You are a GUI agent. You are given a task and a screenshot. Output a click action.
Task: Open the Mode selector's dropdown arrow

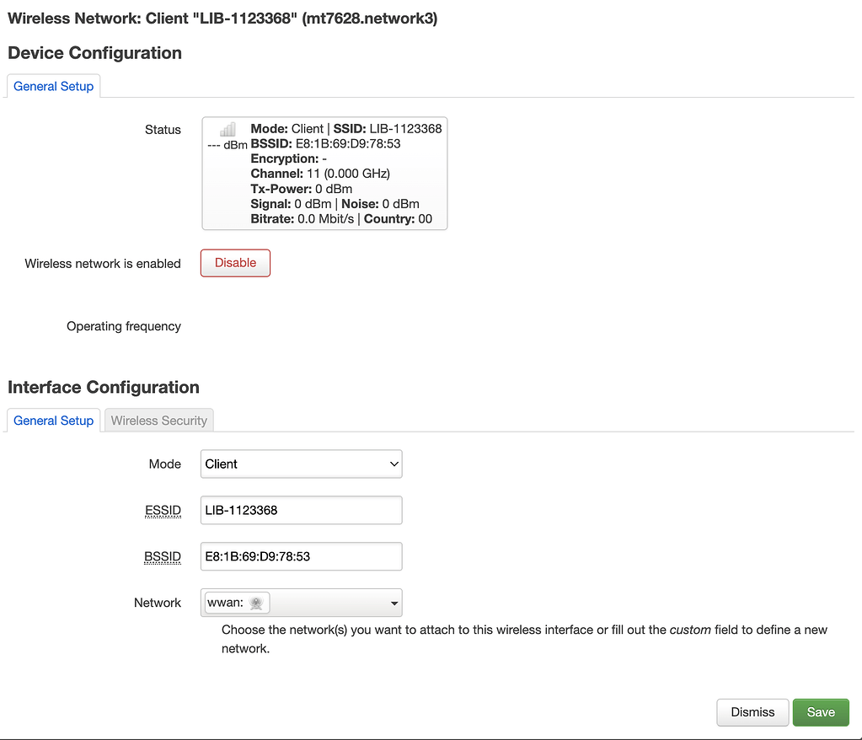(x=393, y=464)
